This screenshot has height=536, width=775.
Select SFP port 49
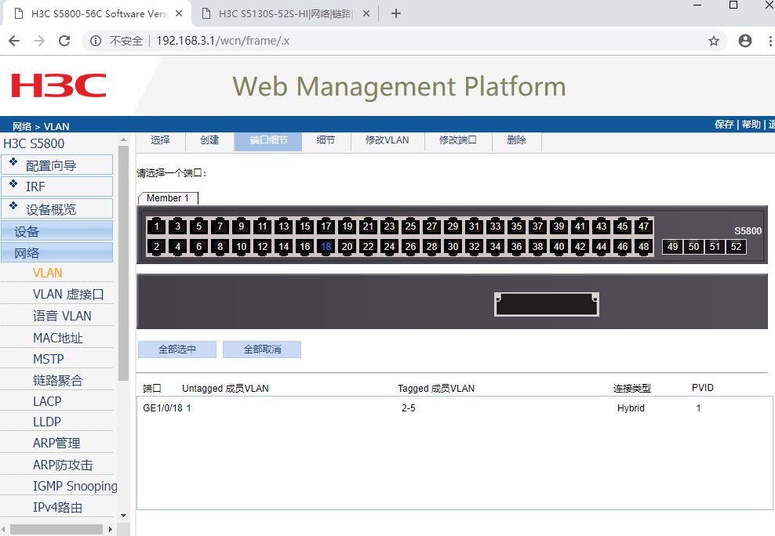tap(673, 246)
